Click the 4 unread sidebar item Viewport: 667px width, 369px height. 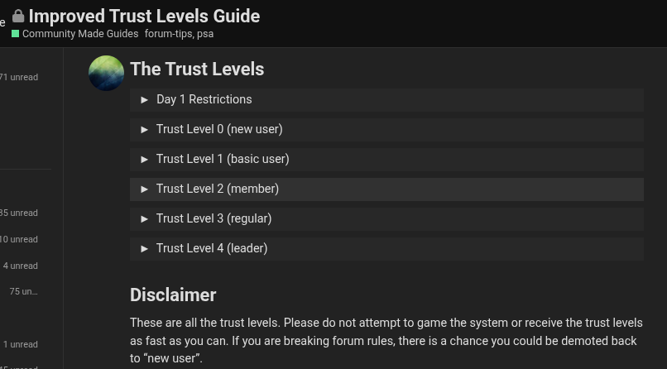21,266
